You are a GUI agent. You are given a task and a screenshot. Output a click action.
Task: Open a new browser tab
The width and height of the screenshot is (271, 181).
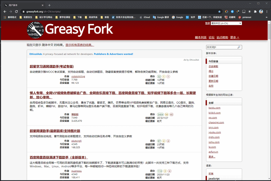click(x=49, y=5)
